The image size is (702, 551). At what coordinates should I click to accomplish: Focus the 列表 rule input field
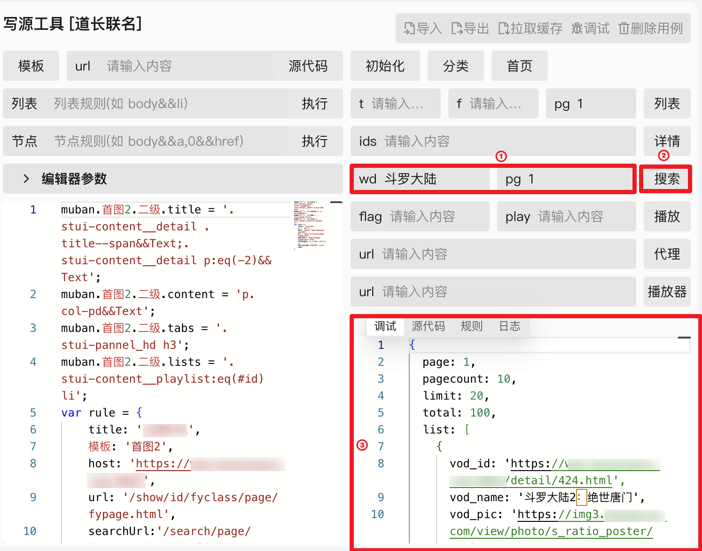(x=145, y=103)
